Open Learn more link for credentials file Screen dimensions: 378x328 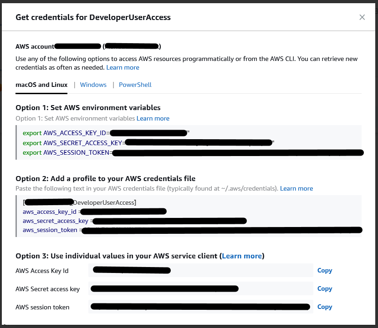tap(296, 188)
